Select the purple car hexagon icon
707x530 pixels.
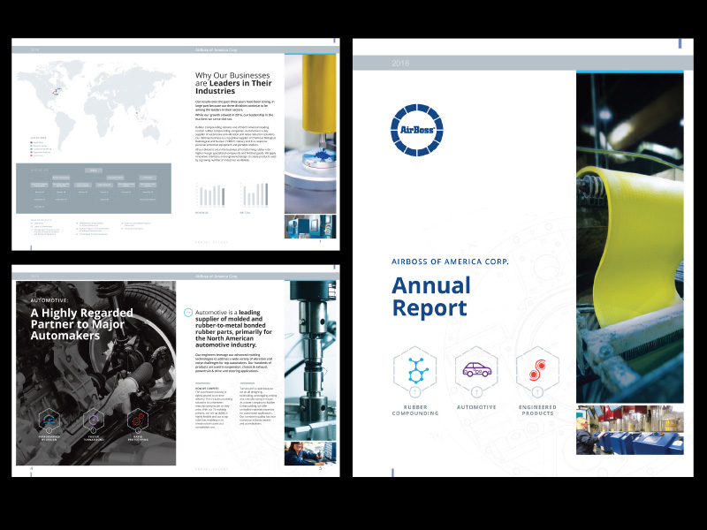tap(476, 371)
